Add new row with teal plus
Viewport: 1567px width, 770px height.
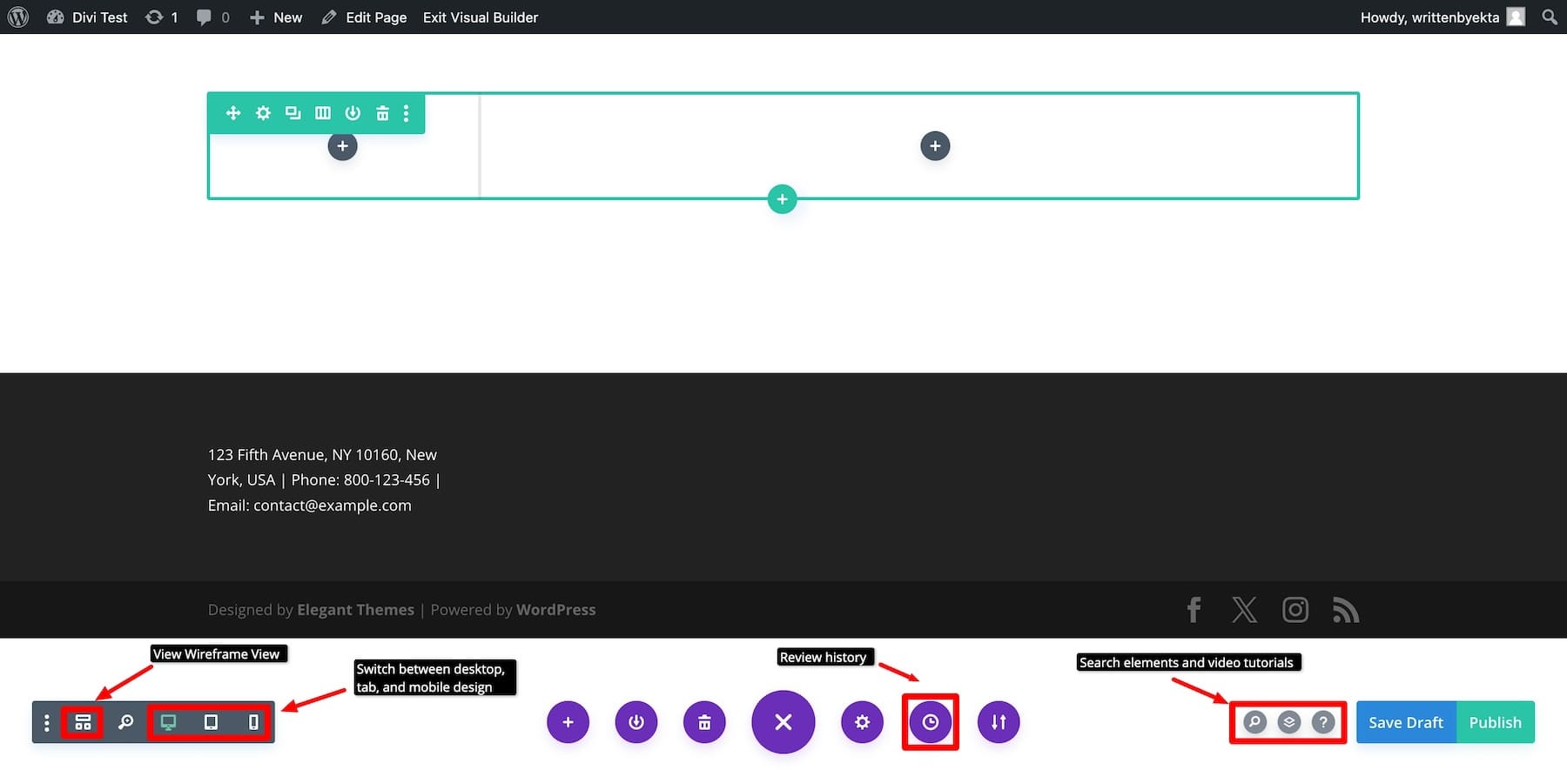point(782,199)
